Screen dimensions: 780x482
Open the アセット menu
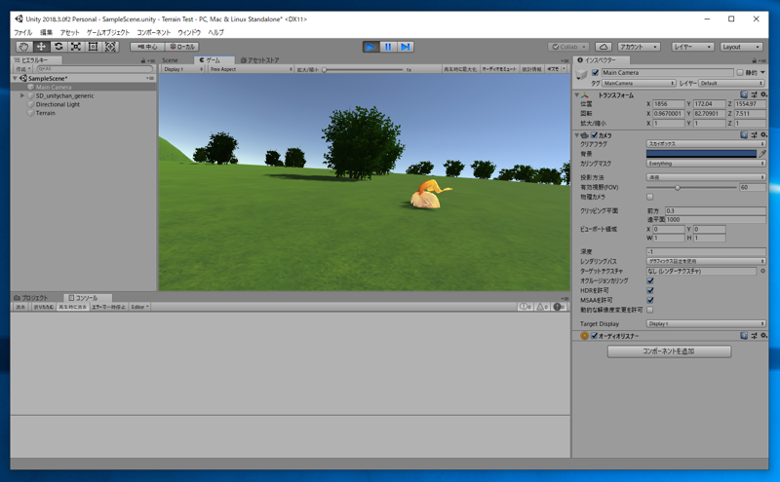point(69,32)
